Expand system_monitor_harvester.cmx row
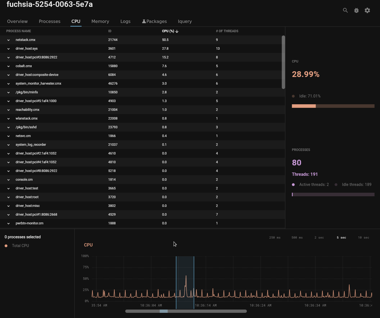 point(8,84)
